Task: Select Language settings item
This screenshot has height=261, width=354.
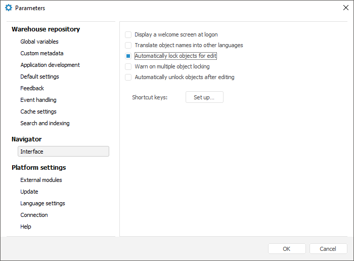Action: point(42,203)
